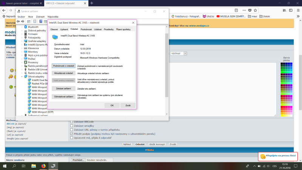The image size is (302, 170).
Task: Click Odinstalovat zařízení button
Action: coord(63,97)
